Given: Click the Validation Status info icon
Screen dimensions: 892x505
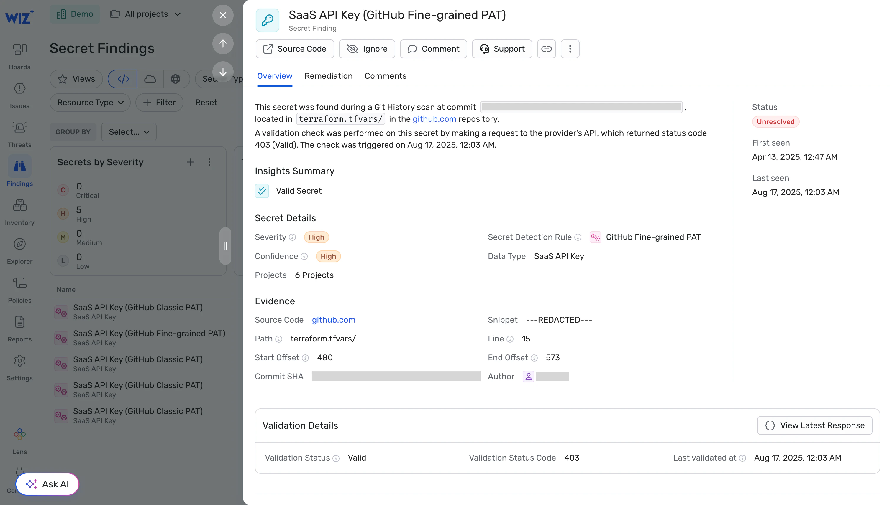Looking at the screenshot, I should click(x=336, y=458).
